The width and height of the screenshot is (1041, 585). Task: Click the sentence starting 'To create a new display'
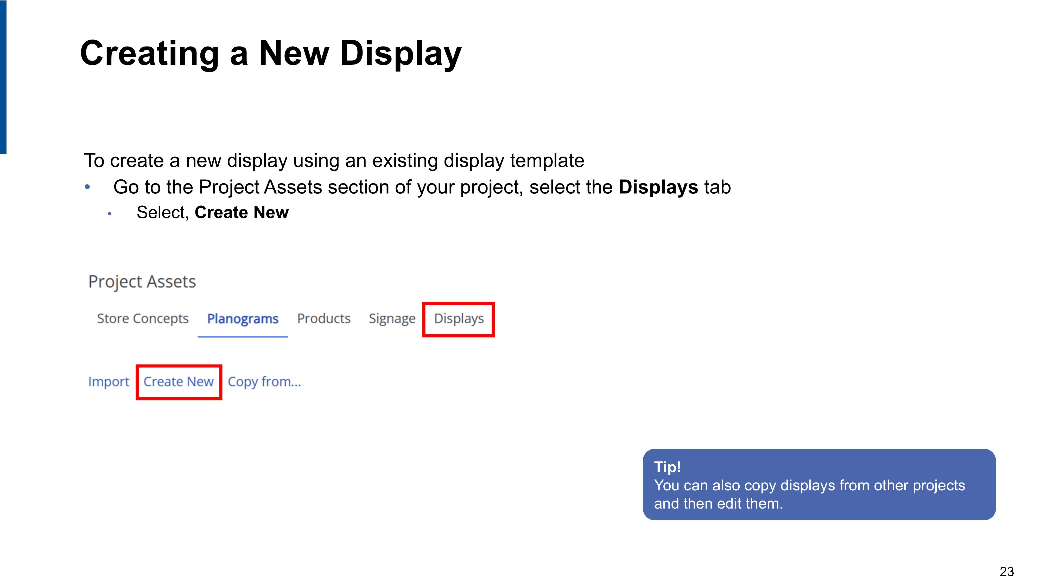click(x=334, y=161)
